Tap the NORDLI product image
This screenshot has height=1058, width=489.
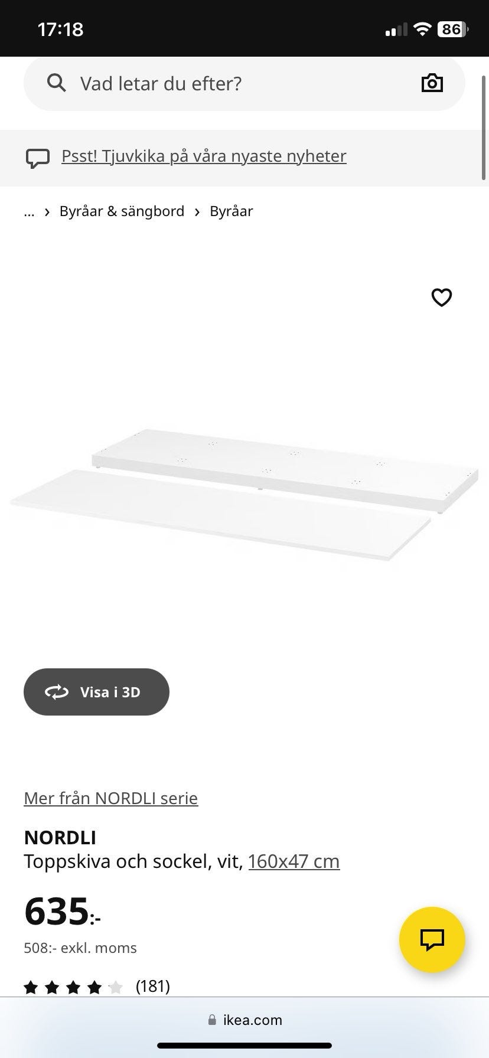[244, 495]
